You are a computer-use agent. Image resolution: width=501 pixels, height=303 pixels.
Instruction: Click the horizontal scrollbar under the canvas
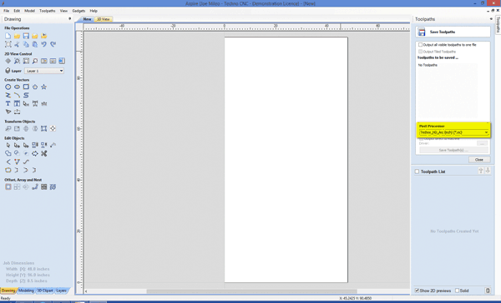pos(251,291)
